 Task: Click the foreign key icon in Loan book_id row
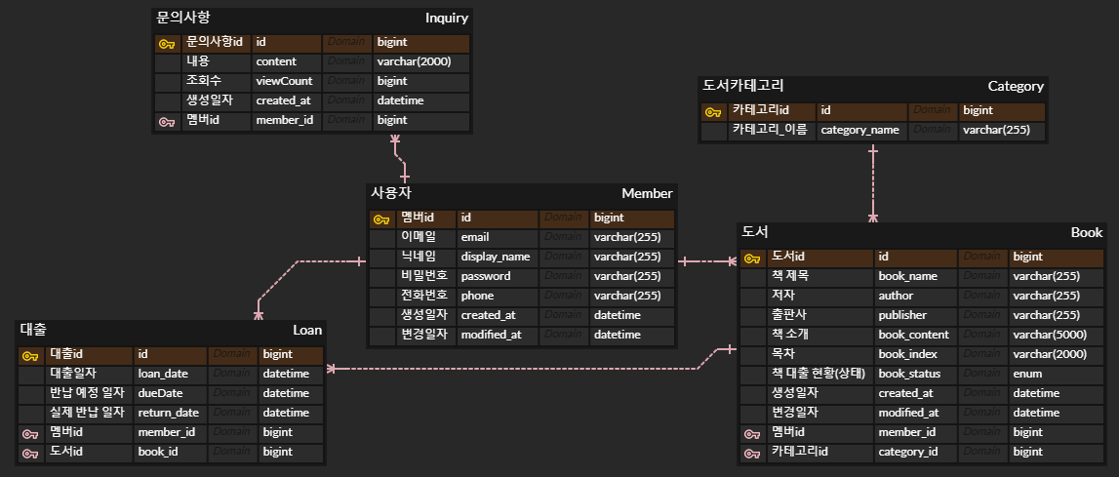[x=30, y=453]
